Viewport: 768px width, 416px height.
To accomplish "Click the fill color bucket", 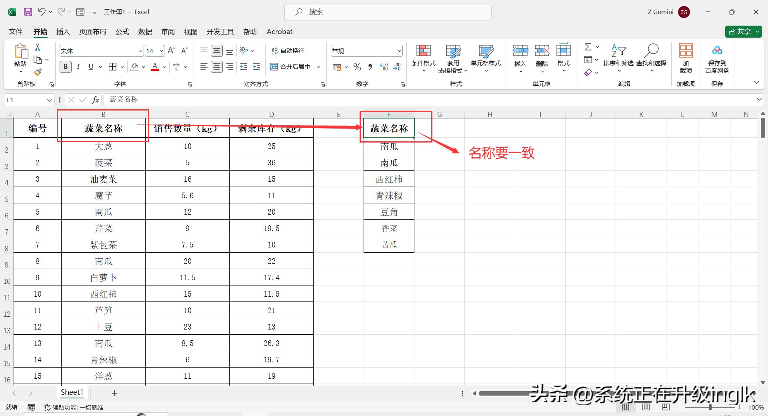I will point(135,67).
